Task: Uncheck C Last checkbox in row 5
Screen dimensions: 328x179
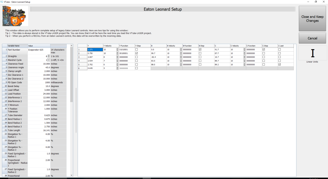Action: [280, 64]
